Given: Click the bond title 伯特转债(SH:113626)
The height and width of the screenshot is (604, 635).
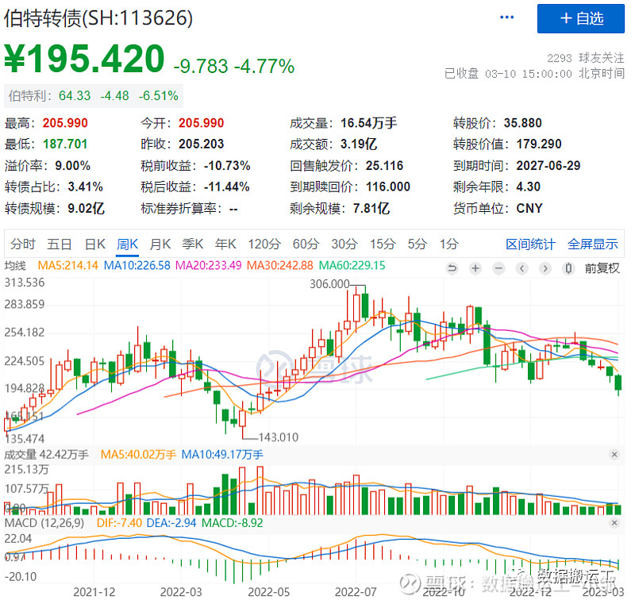Looking at the screenshot, I should tap(98, 17).
